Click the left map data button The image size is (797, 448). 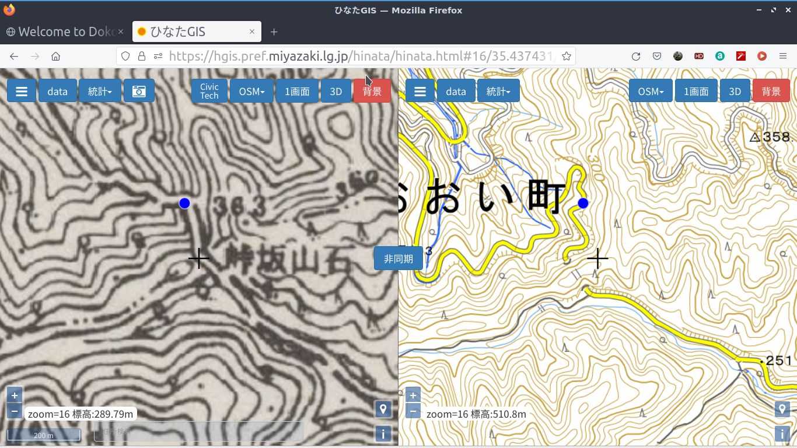(x=57, y=92)
